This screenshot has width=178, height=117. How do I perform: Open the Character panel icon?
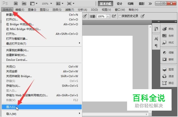(x=156, y=39)
